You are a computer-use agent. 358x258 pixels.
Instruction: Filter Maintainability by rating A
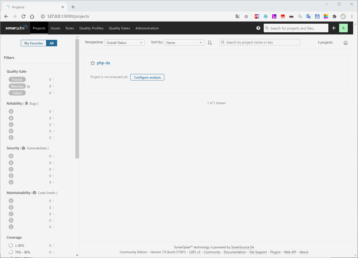[x=11, y=201]
